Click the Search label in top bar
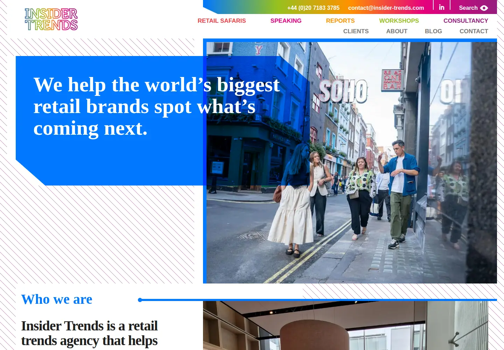The image size is (504, 350). click(468, 8)
